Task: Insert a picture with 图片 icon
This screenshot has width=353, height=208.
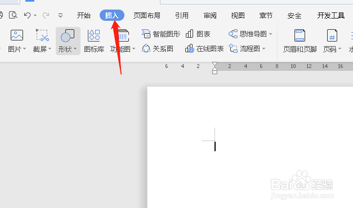Action: [x=17, y=35]
